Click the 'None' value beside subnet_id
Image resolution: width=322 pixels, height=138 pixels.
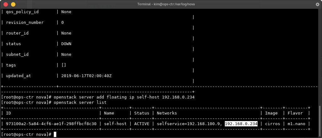click(66, 55)
